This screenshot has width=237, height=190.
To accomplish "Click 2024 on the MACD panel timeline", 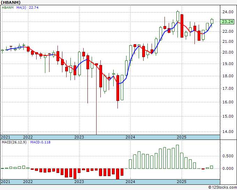I will click(130, 182).
